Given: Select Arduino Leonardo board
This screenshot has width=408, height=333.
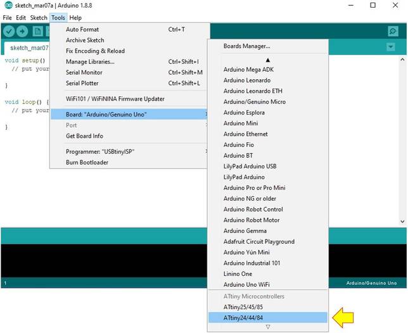Looking at the screenshot, I should (x=268, y=80).
